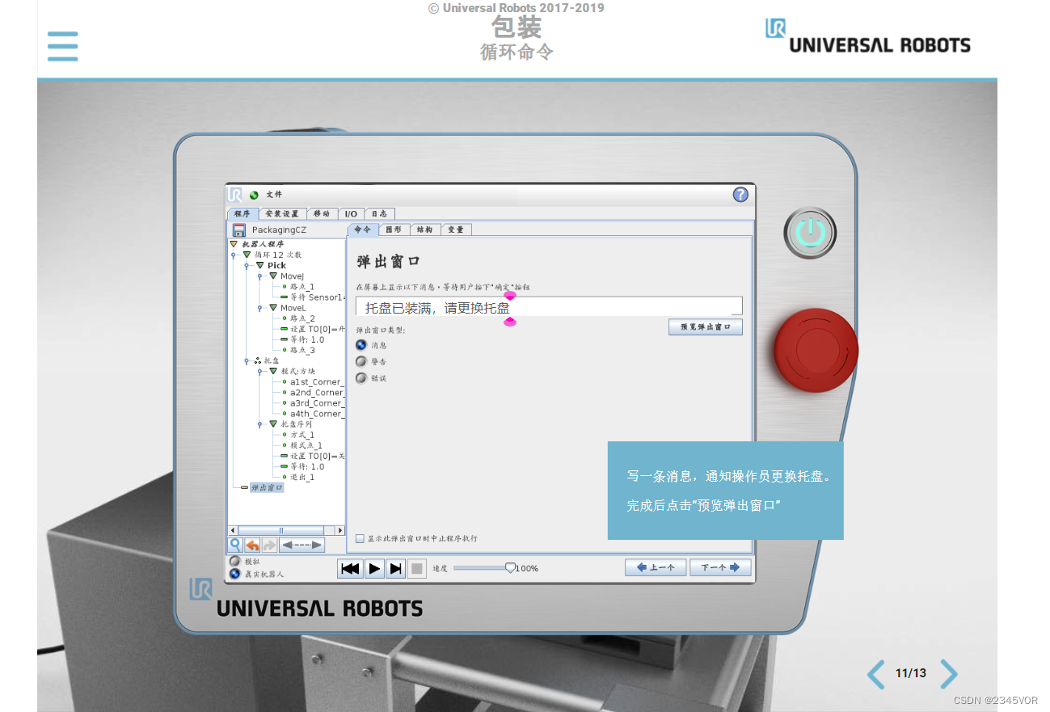Click the grey redo arrow icon
The height and width of the screenshot is (712, 1050).
269,545
